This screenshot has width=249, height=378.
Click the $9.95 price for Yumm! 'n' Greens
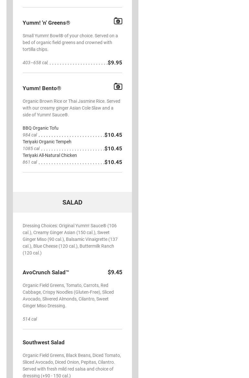(115, 63)
